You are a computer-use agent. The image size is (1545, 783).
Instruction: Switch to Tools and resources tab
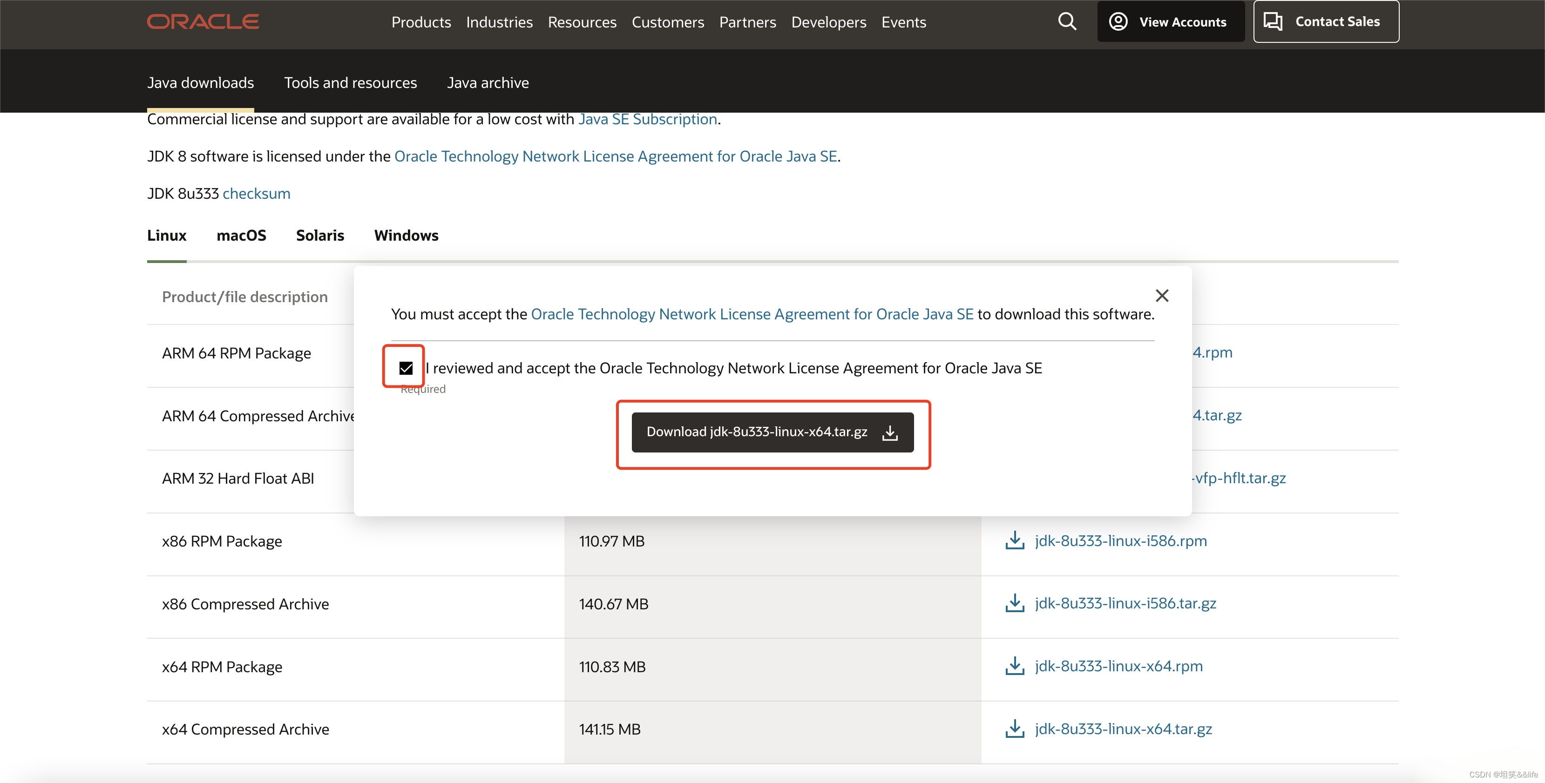[x=350, y=83]
